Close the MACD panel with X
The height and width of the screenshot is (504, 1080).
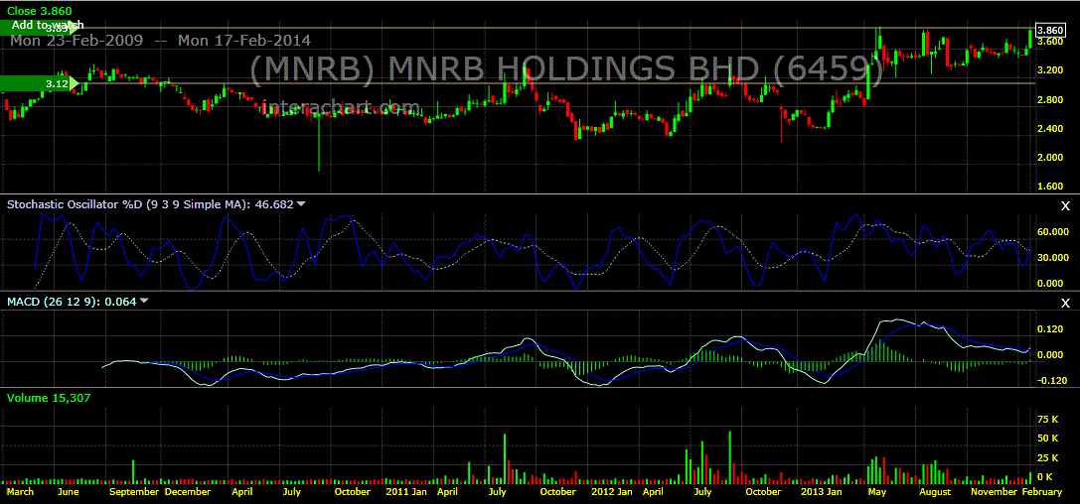pyautogui.click(x=1065, y=304)
